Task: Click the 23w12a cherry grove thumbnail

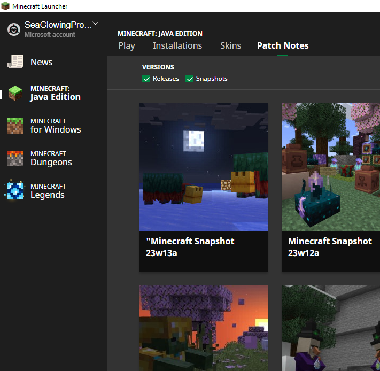Action: pyautogui.click(x=330, y=166)
